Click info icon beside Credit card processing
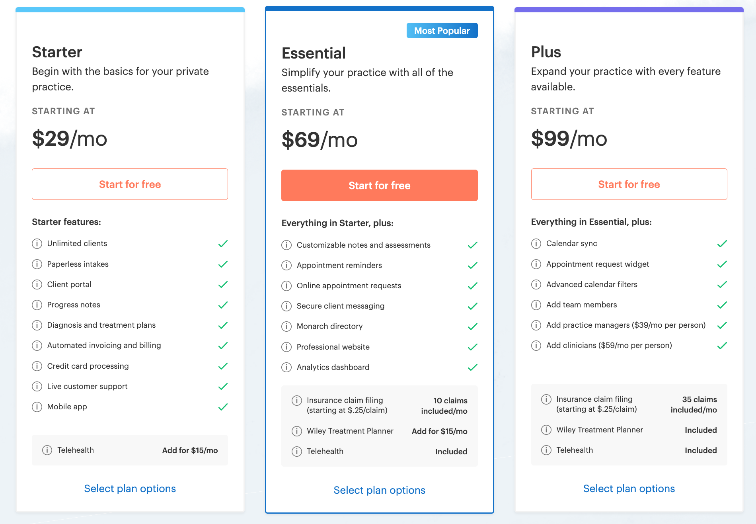 [x=37, y=366]
